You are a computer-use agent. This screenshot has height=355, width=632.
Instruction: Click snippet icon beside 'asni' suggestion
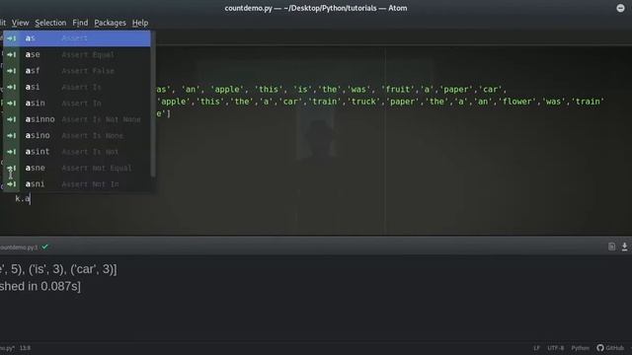[x=11, y=184]
